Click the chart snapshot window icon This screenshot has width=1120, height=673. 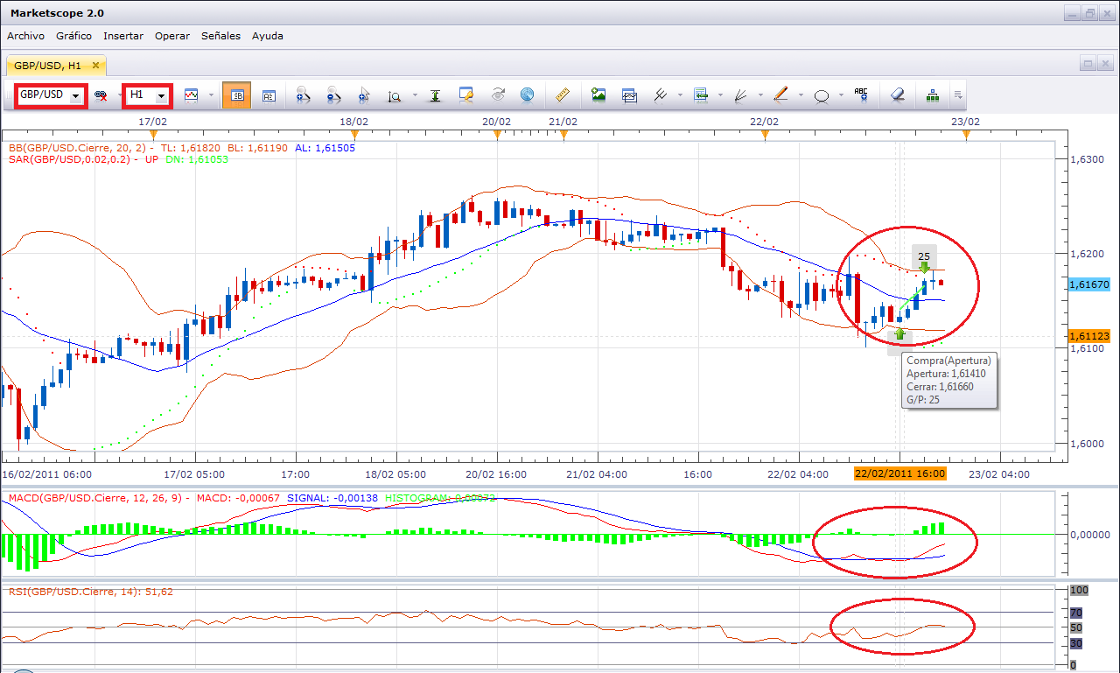coord(629,95)
